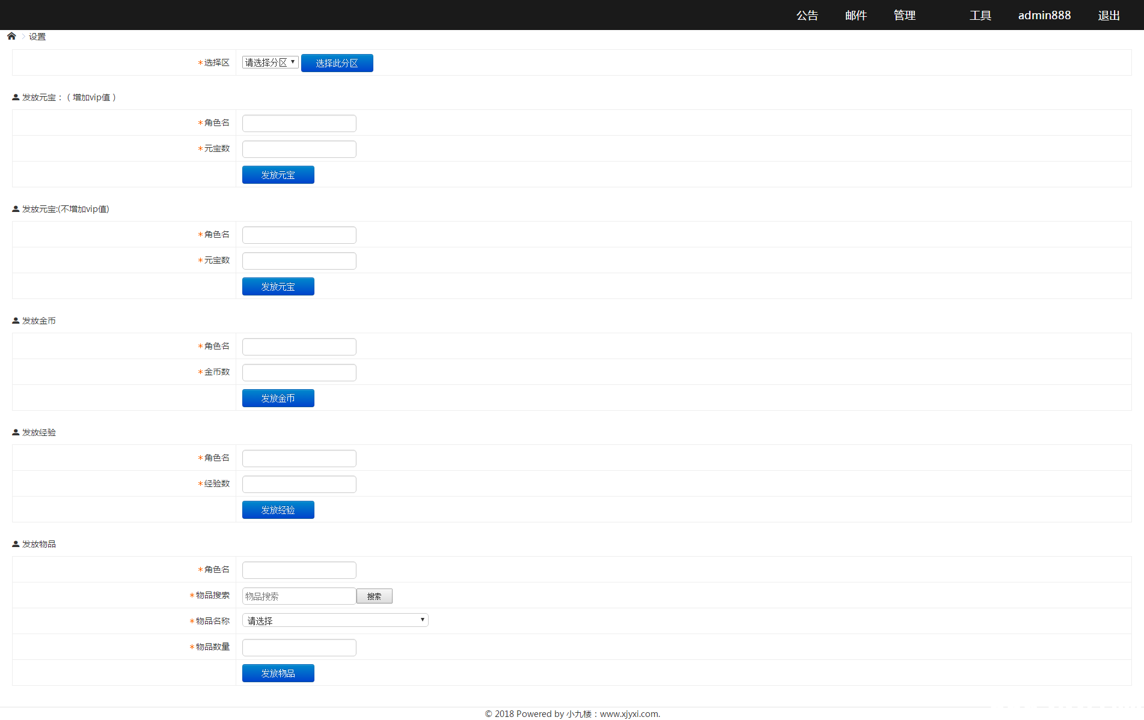The width and height of the screenshot is (1144, 720).
Task: Click 发放元宝 button in 增加vip值 section
Action: pos(278,175)
